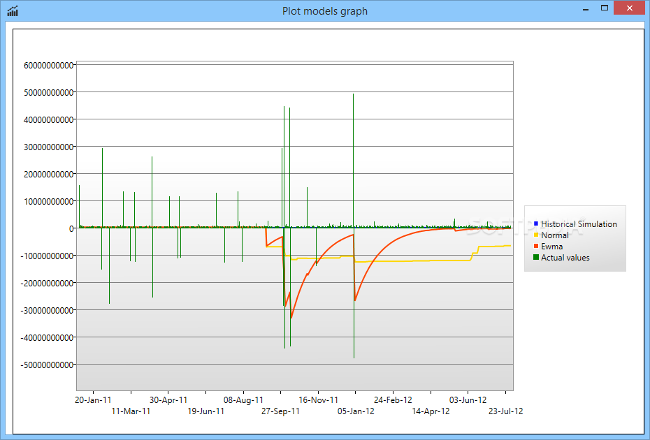
Task: Click the 14-Apr-12 date label
Action: pyautogui.click(x=431, y=411)
